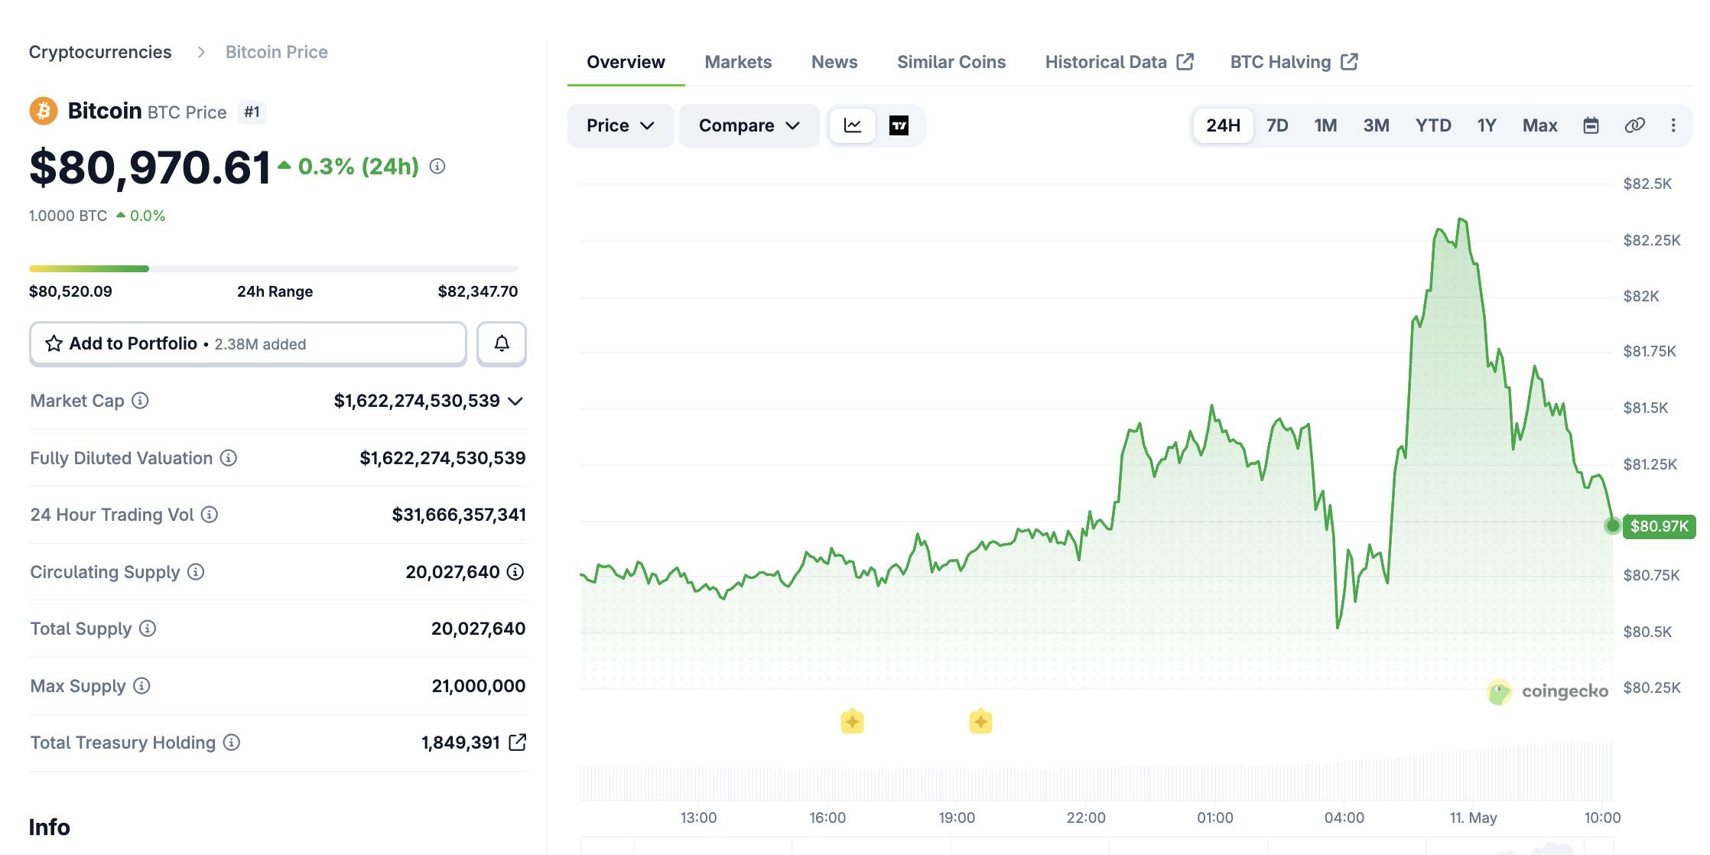The height and width of the screenshot is (855, 1710).
Task: Switch to the Overview tab
Action: point(626,62)
